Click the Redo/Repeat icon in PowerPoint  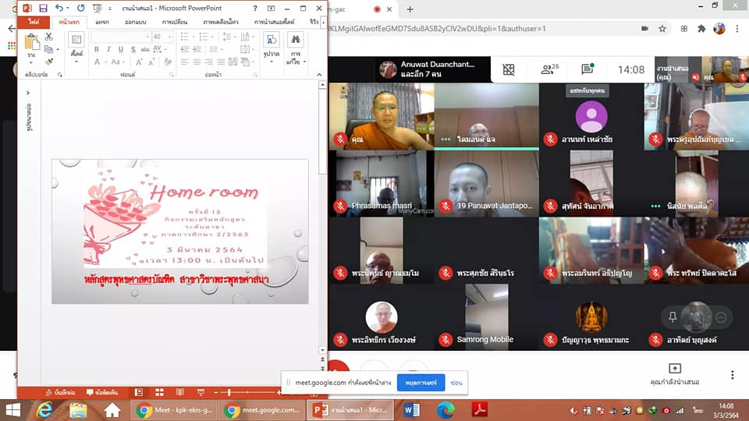[x=80, y=8]
